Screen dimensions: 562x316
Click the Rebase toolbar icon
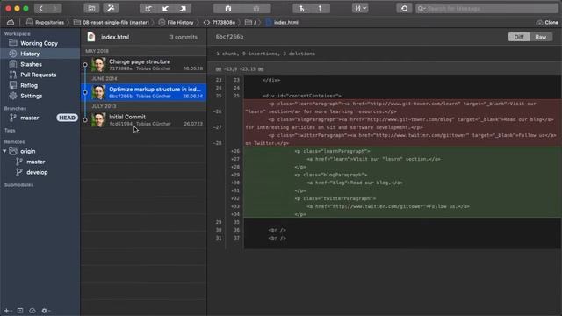320,8
